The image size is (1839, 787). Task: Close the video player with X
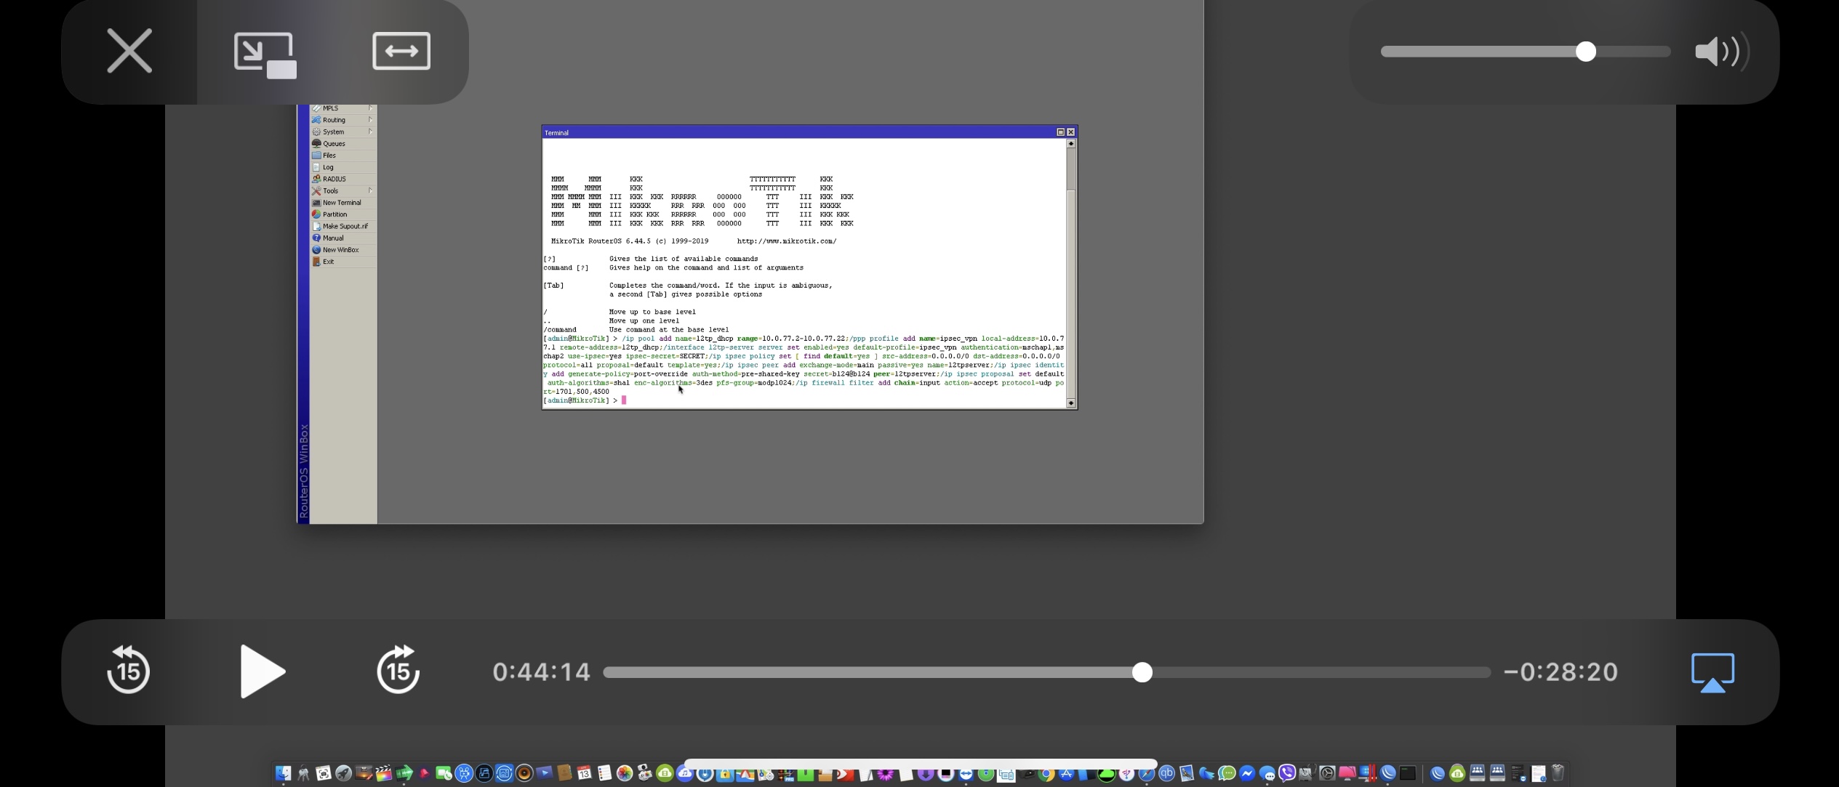tap(129, 52)
